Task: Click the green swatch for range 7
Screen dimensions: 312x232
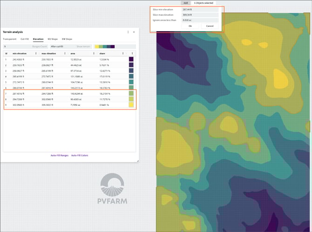Action: (131, 93)
